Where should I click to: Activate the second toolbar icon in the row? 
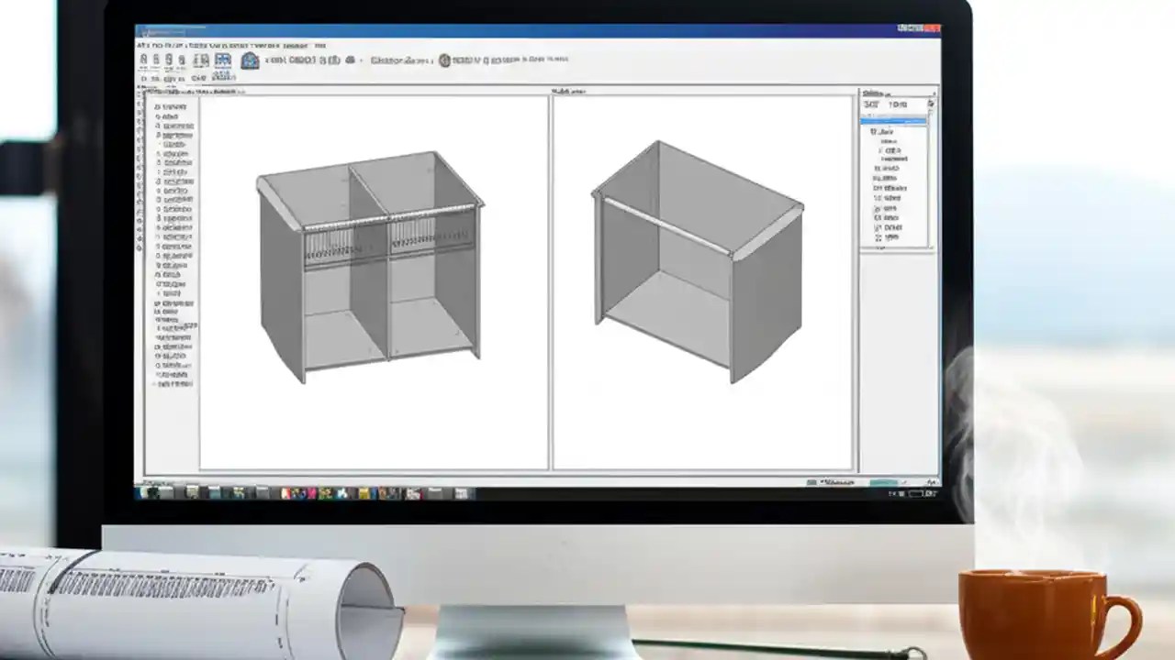coord(157,60)
